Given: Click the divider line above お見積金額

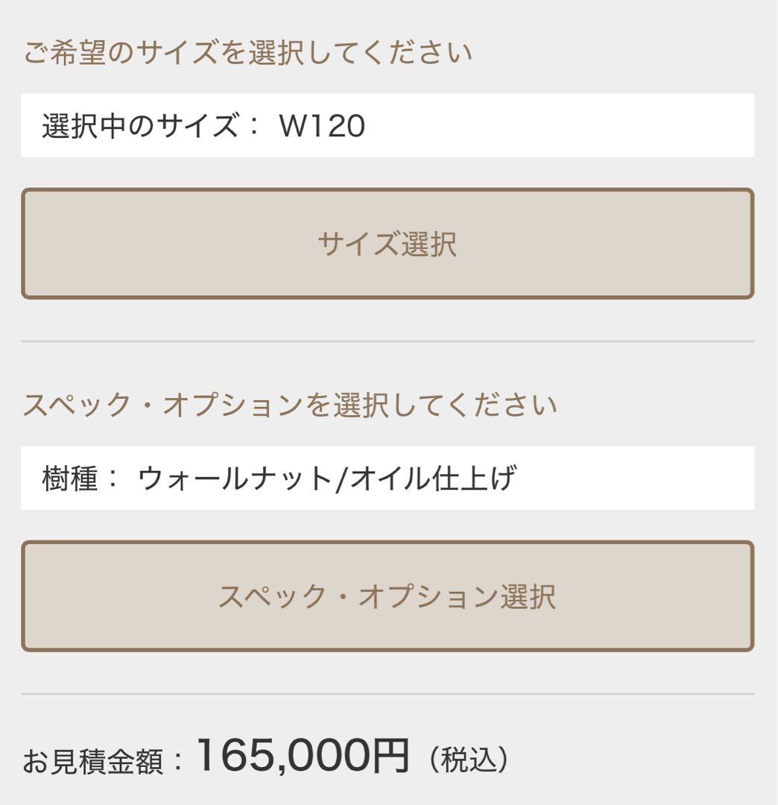Looking at the screenshot, I should pos(388,694).
